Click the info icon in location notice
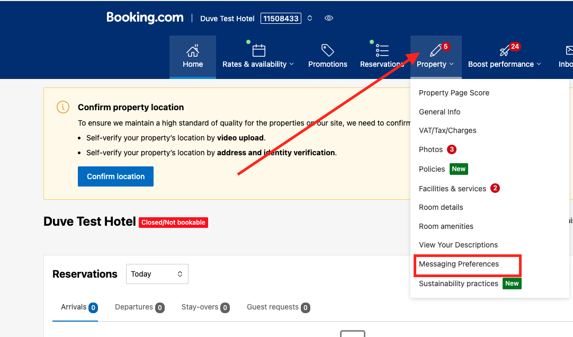This screenshot has height=337, width=573. [x=63, y=107]
